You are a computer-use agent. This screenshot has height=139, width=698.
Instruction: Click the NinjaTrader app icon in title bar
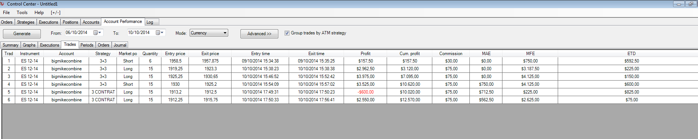[2, 4]
